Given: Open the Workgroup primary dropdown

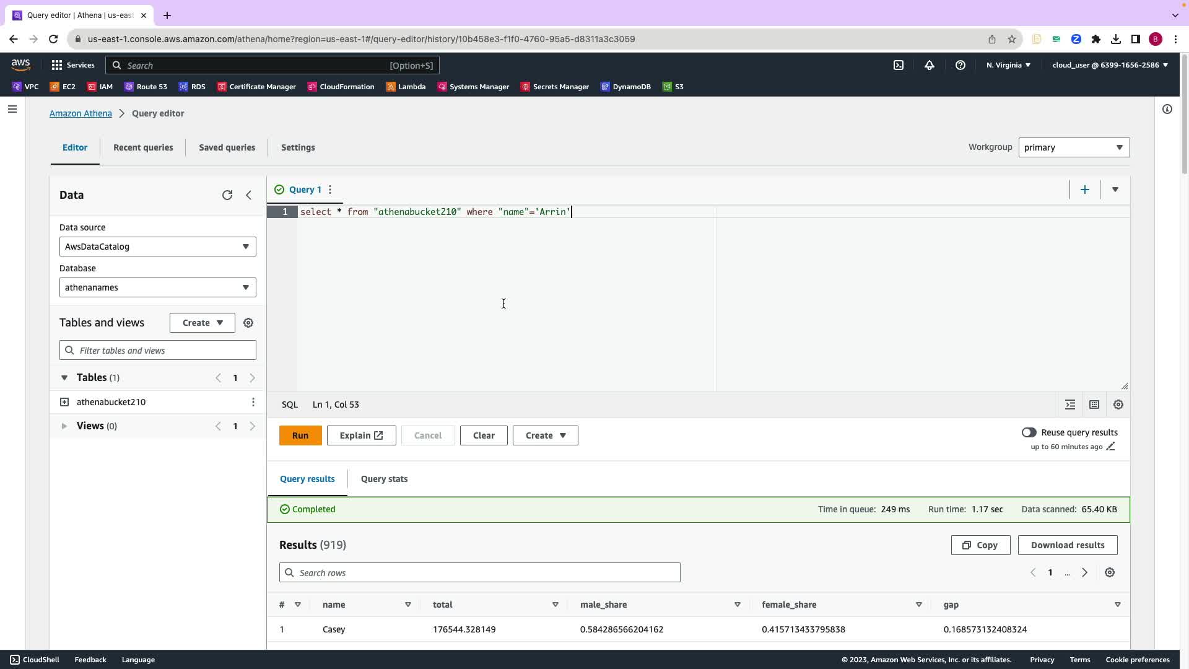Looking at the screenshot, I should [x=1074, y=147].
